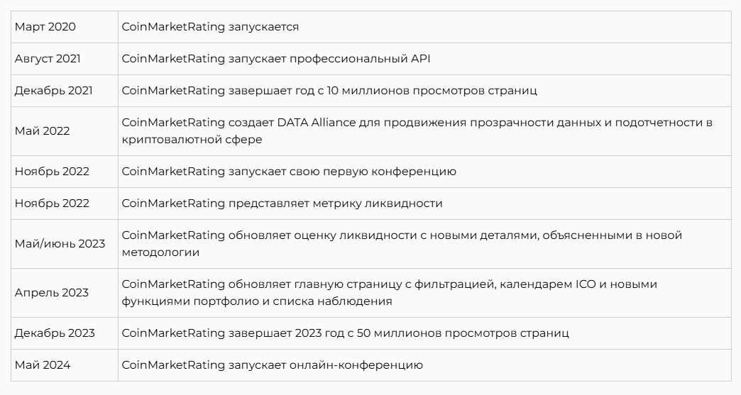
Task: Click the Декабрь 2021 date cell
Action: click(65, 91)
